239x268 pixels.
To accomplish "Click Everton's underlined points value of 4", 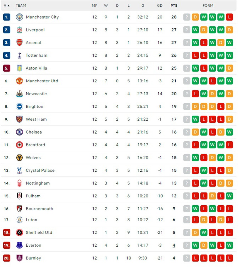I will 174,245.
